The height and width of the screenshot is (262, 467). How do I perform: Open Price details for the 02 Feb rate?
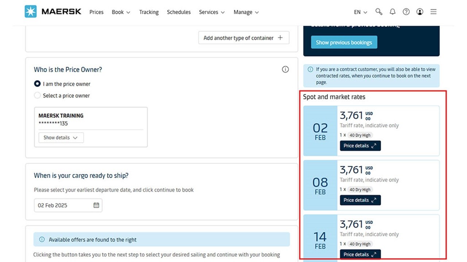[360, 146]
